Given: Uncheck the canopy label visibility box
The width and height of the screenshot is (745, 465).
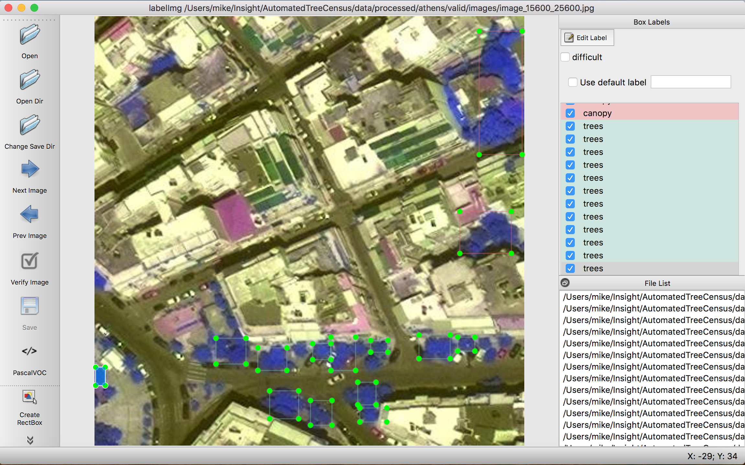Looking at the screenshot, I should click(x=570, y=113).
